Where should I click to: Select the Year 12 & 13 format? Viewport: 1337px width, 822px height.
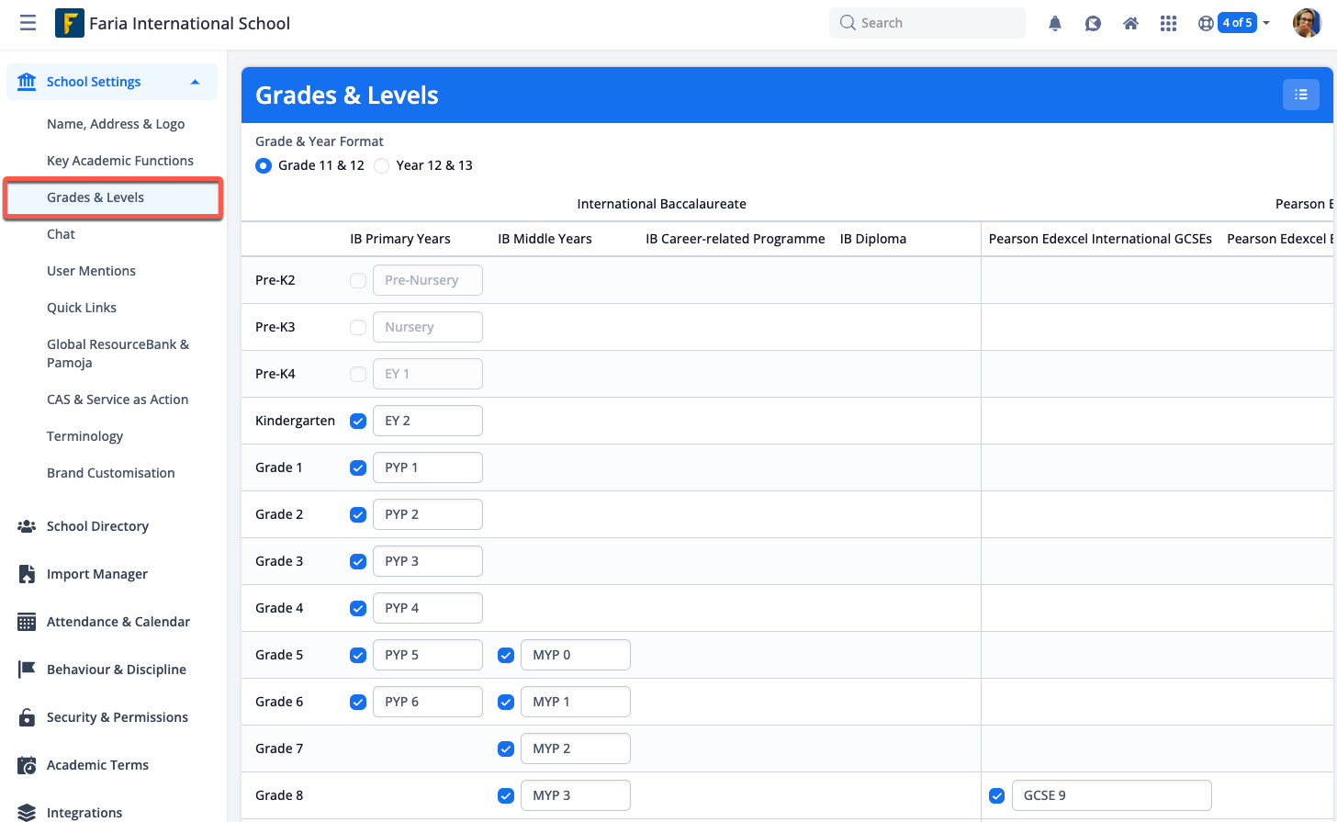(382, 165)
